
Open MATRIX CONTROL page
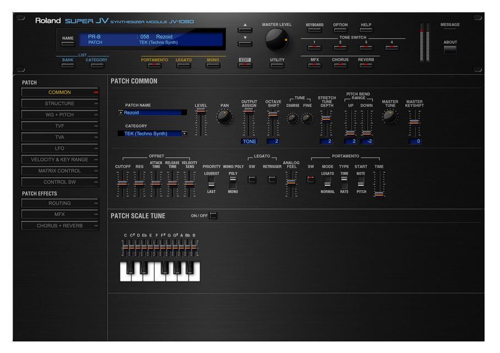tap(60, 170)
